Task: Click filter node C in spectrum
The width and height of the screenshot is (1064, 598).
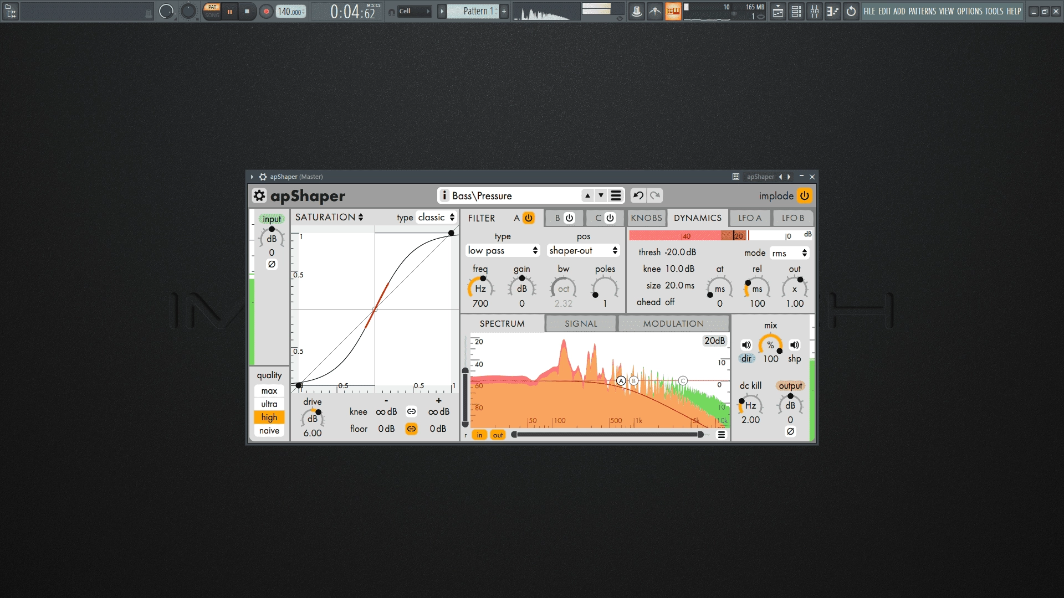Action: [x=683, y=380]
